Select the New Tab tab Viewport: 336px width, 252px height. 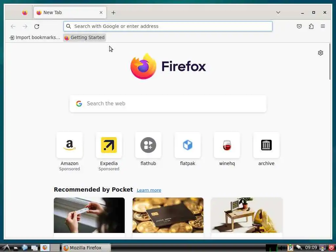point(70,13)
